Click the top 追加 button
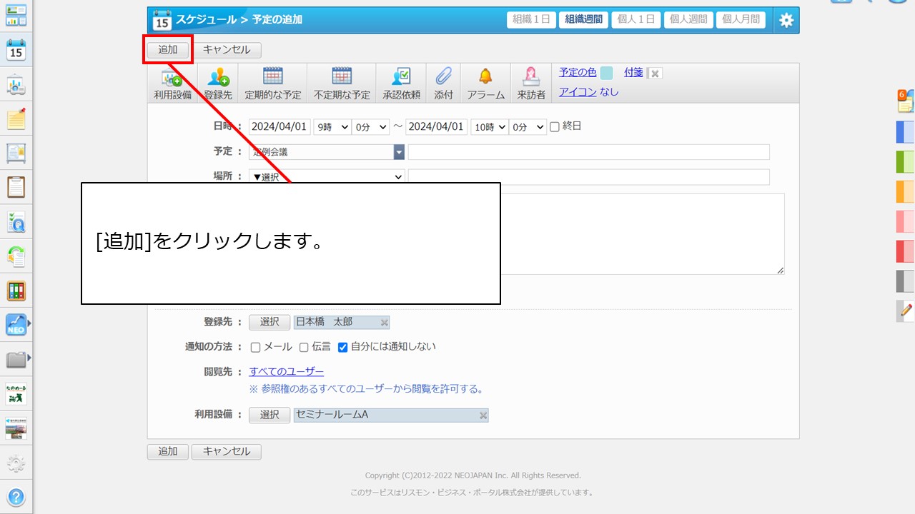This screenshot has width=915, height=514. tap(168, 50)
